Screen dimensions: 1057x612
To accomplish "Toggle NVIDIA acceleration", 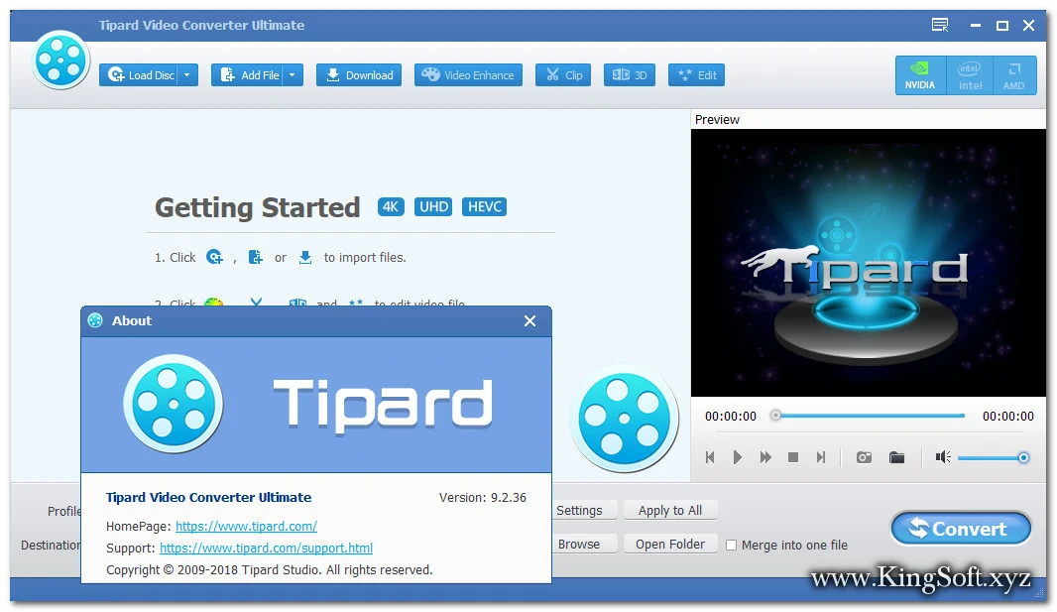I will [x=920, y=75].
